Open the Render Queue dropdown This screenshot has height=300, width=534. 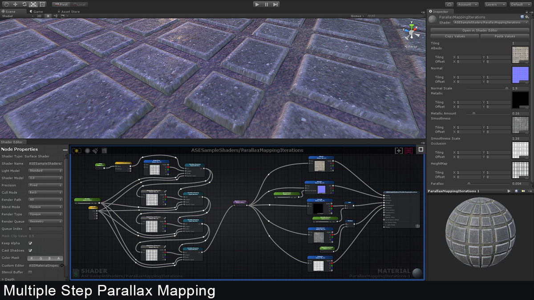pos(45,221)
